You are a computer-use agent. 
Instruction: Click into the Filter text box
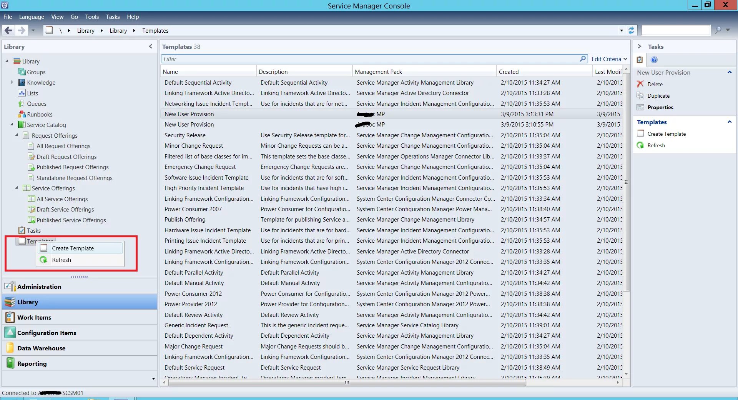click(370, 59)
